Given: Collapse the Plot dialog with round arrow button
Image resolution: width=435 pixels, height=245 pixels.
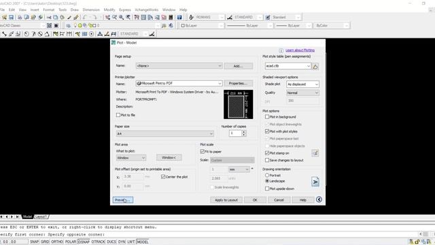Looking at the screenshot, I should [x=319, y=199].
